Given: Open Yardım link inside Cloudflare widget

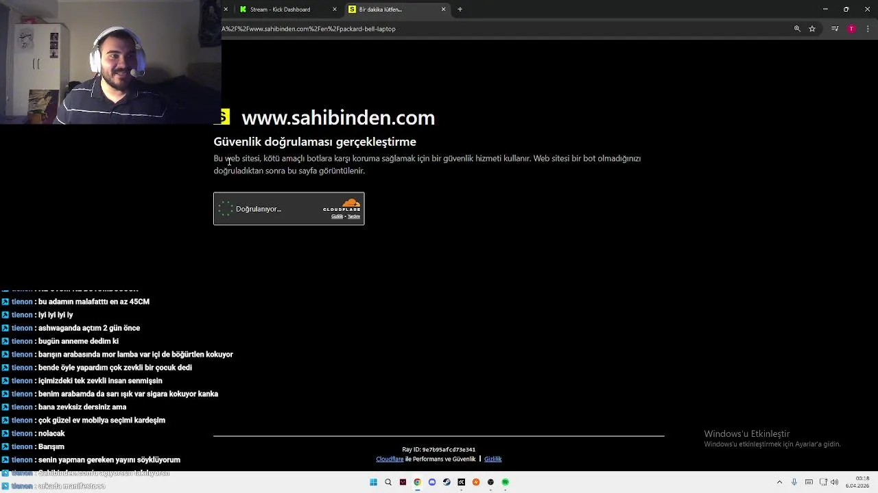Looking at the screenshot, I should click(x=354, y=216).
